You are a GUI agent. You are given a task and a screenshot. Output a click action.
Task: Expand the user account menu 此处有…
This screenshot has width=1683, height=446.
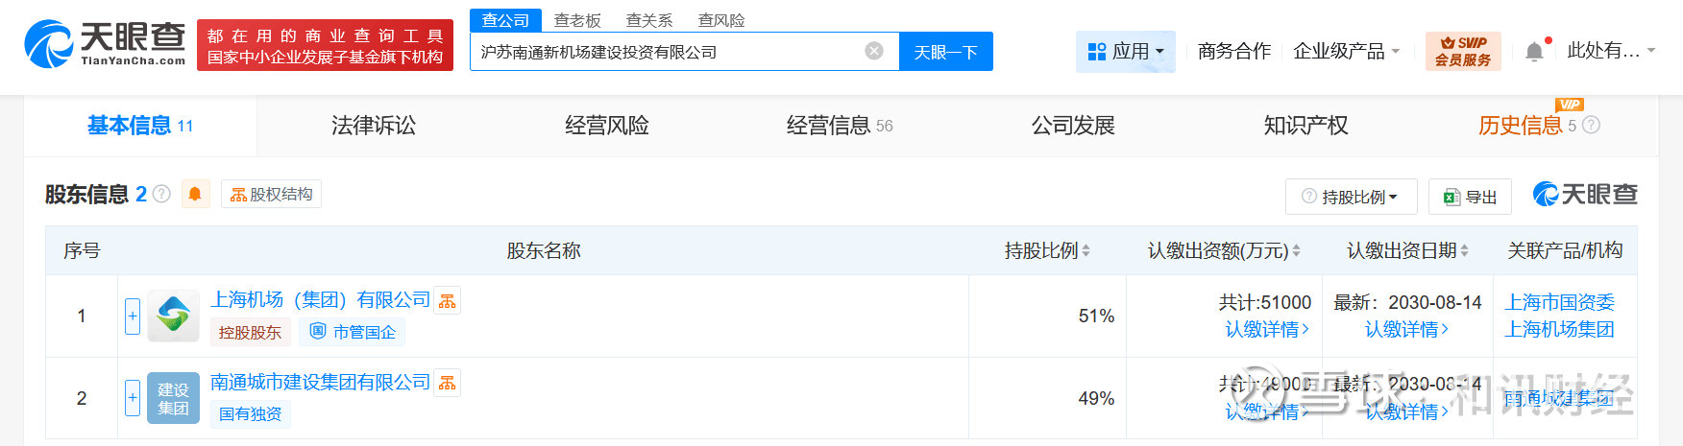tap(1611, 51)
